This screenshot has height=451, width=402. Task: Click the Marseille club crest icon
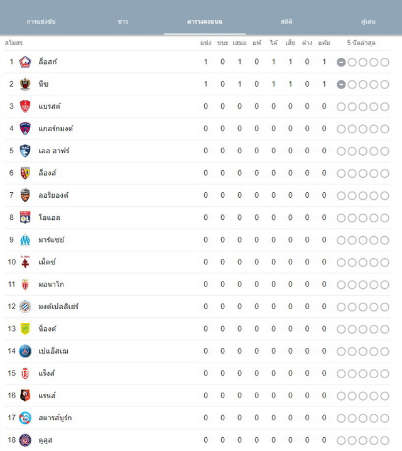[25, 240]
